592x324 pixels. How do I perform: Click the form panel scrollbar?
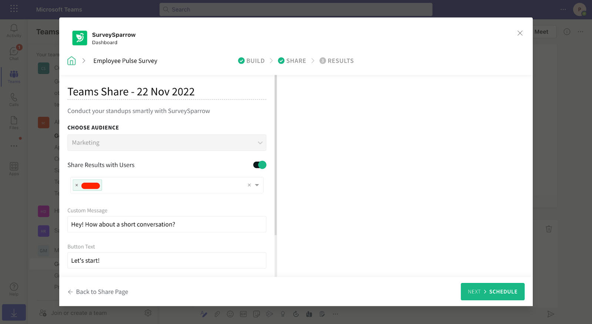[276, 155]
